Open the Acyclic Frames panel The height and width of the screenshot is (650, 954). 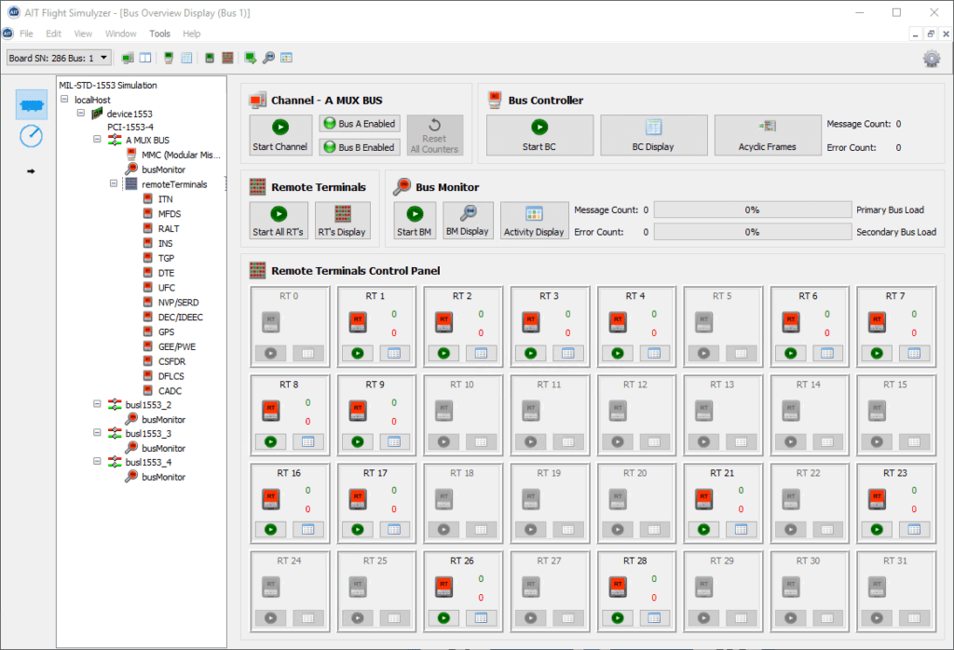[x=767, y=135]
